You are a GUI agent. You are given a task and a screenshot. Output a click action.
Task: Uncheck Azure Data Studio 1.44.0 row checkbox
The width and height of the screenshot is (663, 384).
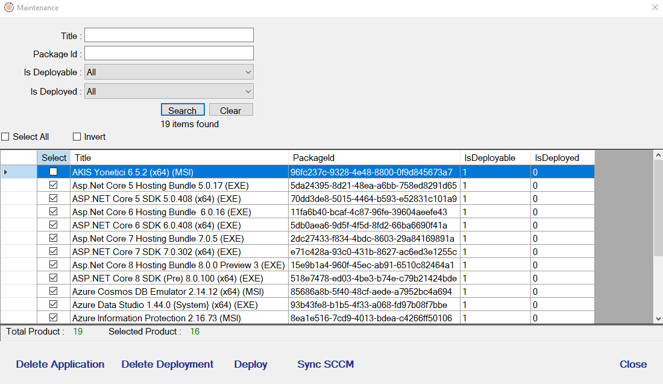(54, 304)
